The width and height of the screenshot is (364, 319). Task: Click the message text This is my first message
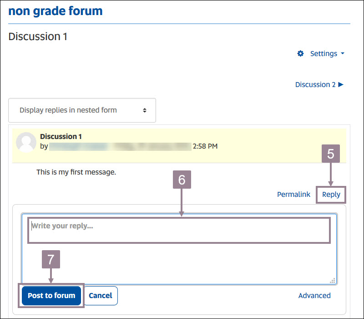pos(76,172)
